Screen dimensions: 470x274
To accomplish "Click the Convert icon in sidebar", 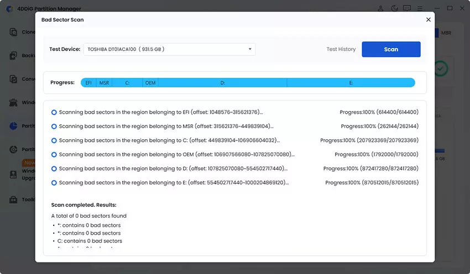I will (x=13, y=79).
